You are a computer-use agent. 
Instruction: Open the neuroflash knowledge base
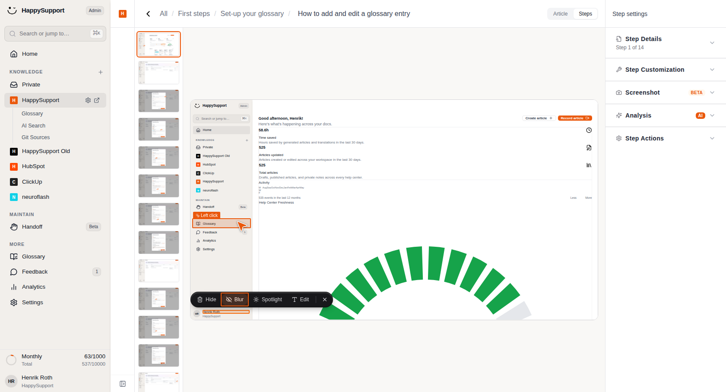tap(55, 197)
